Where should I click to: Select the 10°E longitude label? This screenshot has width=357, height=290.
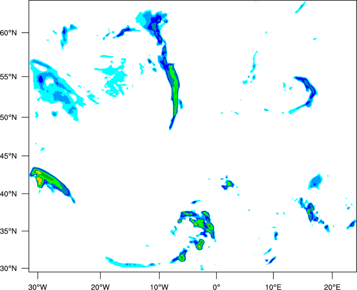[x=273, y=287]
